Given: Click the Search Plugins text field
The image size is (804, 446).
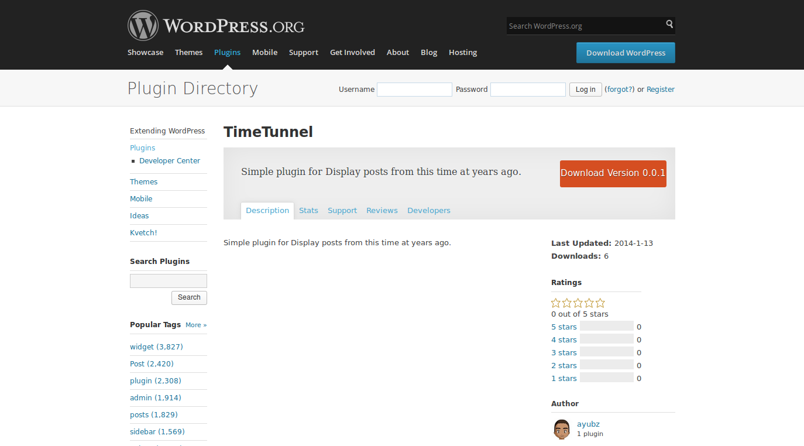Looking at the screenshot, I should tap(169, 281).
